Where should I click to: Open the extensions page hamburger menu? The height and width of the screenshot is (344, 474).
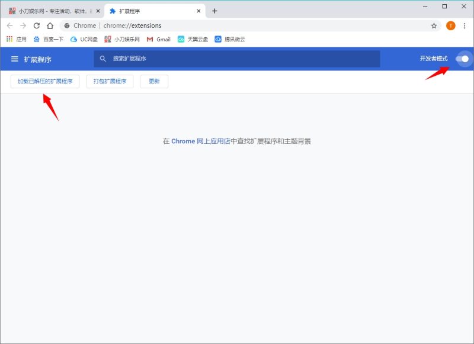tap(14, 59)
